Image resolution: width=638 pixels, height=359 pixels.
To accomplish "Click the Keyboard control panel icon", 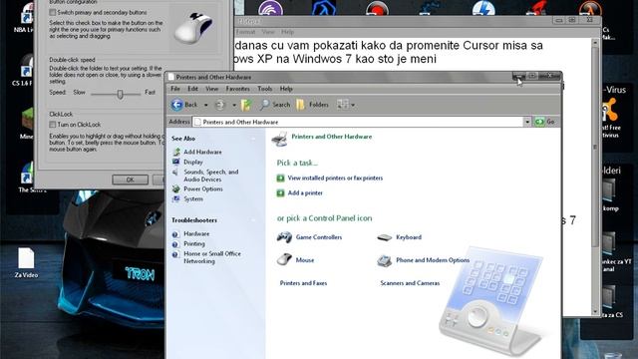I will click(384, 237).
